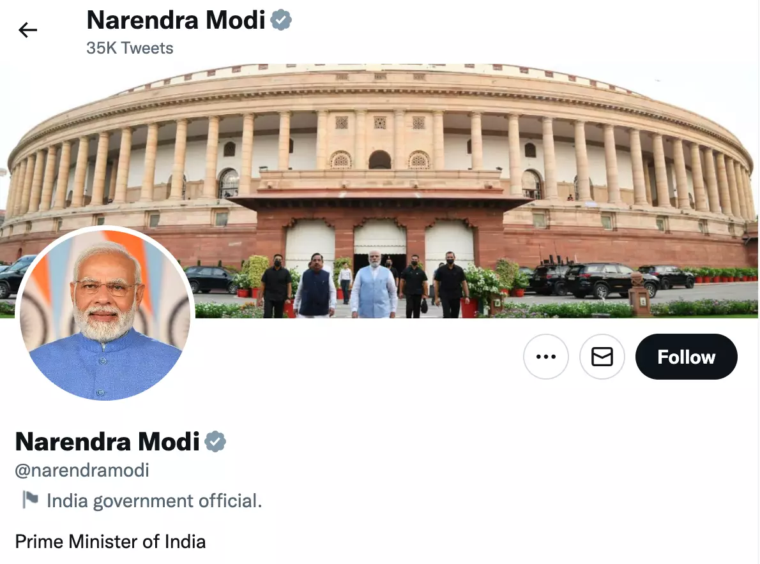Screen dimensions: 760x564
Task: Click the verified badge beside profile name
Action: [x=215, y=442]
